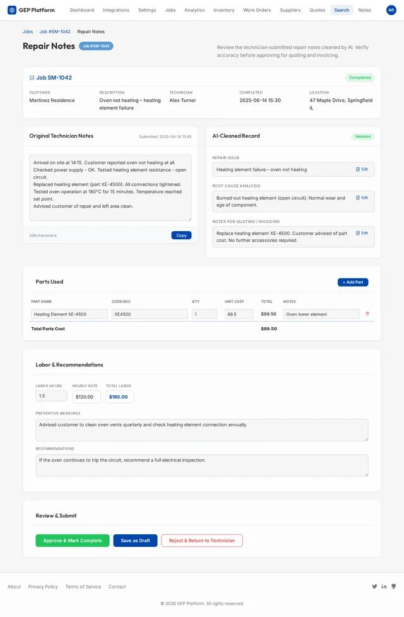Click the Jobs breadcrumb link
Screen dimensions: 404x617
[x=28, y=32]
